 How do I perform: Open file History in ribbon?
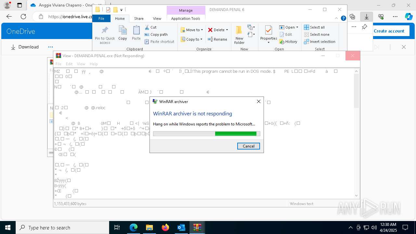pos(288,42)
